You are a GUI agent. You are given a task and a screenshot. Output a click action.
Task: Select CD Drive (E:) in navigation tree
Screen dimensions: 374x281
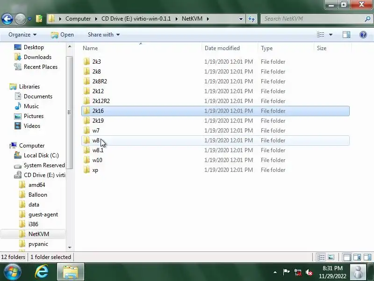(x=44, y=175)
